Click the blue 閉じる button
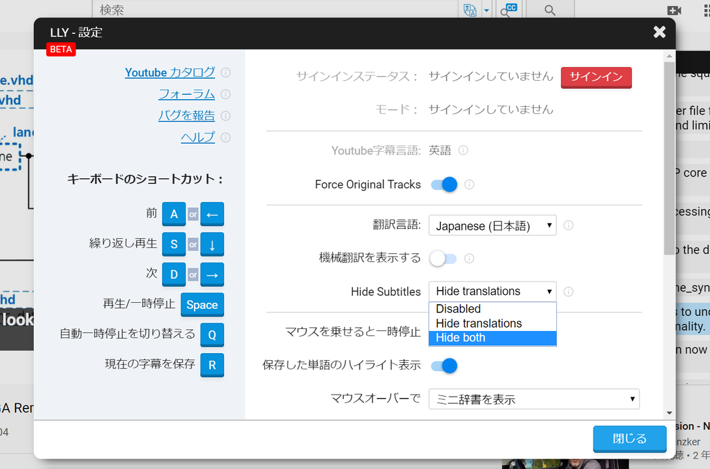Viewport: 710px width, 469px height. [630, 438]
